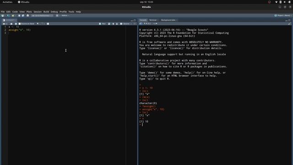
Task: Place cursor at console input prompt
Action: pyautogui.click(x=142, y=125)
